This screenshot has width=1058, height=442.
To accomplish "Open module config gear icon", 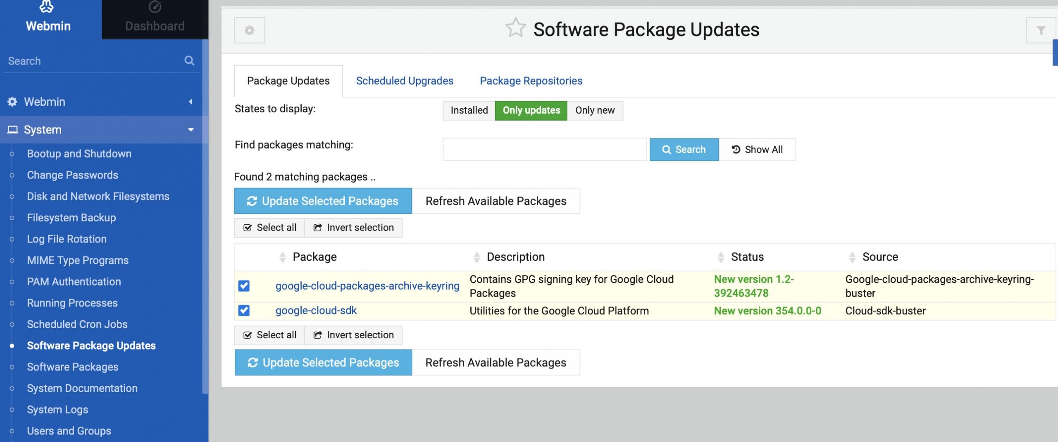I will coord(249,30).
